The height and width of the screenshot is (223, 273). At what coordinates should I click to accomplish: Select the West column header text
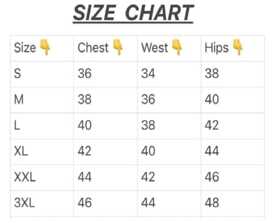155,48
